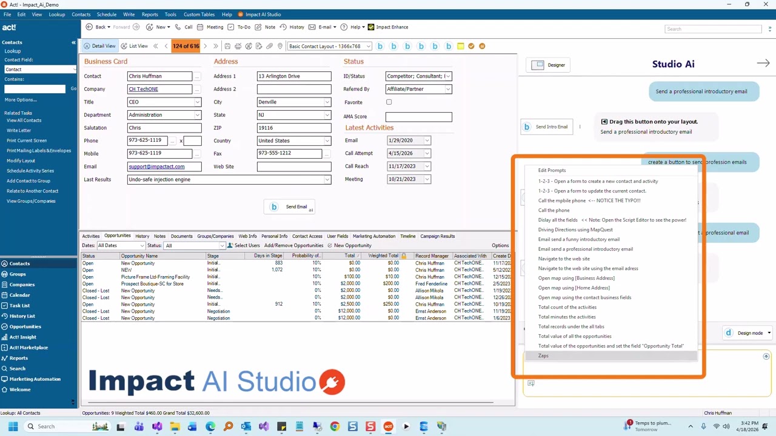Click the orange AI circle icon
Image resolution: width=776 pixels, height=436 pixels.
[x=482, y=46]
